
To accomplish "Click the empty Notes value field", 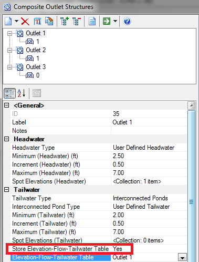I will (x=149, y=131).
